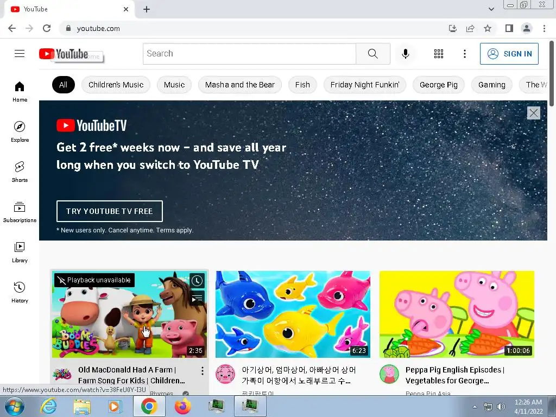Click TRY YOUTUBE TV FREE button

pos(110,211)
